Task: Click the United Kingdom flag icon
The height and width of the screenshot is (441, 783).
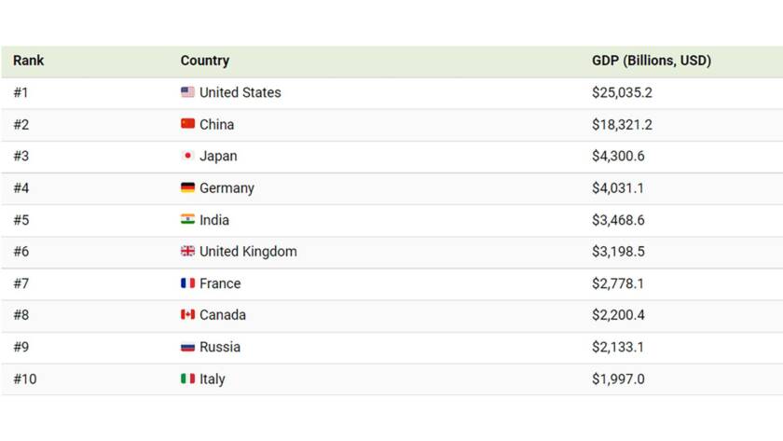Action: 187,251
